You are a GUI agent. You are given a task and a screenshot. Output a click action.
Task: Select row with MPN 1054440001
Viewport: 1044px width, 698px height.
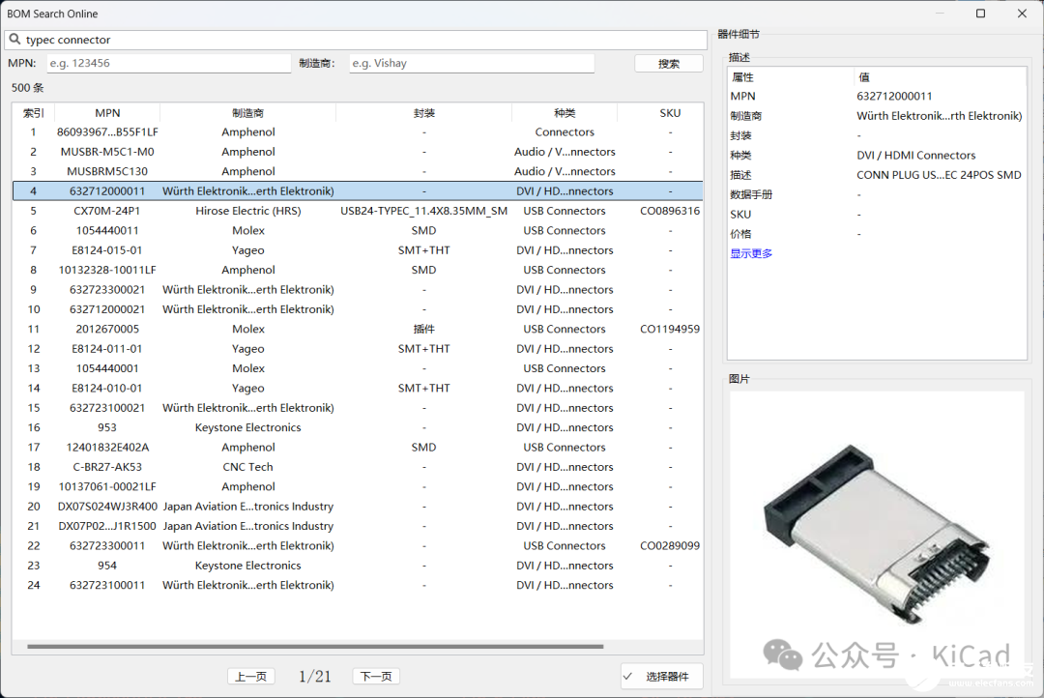point(358,368)
